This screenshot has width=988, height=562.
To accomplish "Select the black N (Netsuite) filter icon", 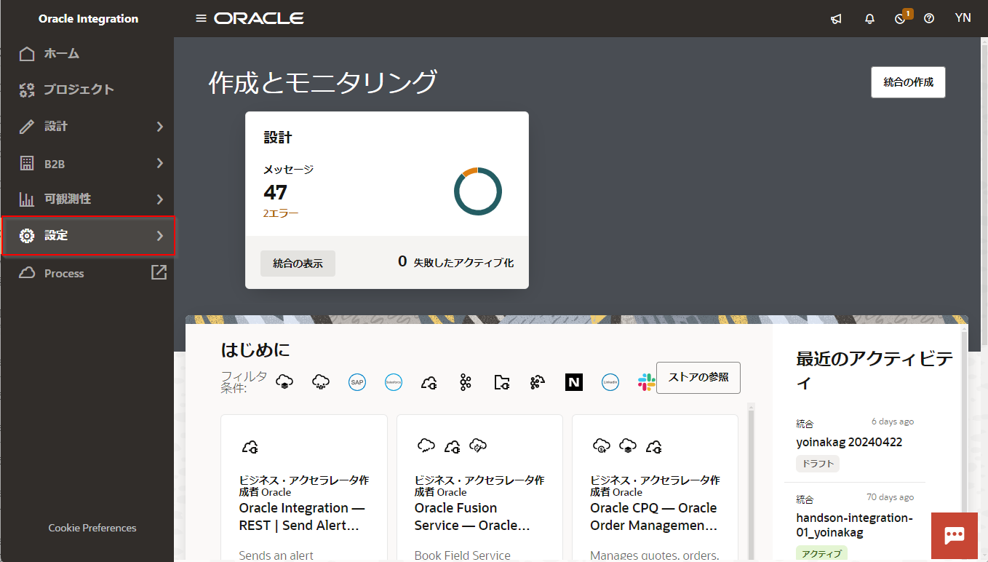I will [574, 382].
